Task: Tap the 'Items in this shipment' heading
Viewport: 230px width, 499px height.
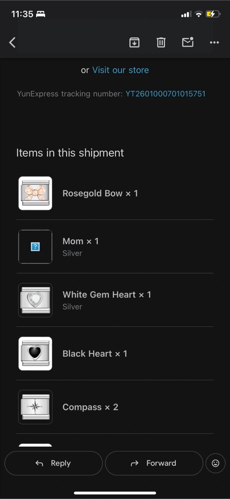Action: pyautogui.click(x=70, y=153)
